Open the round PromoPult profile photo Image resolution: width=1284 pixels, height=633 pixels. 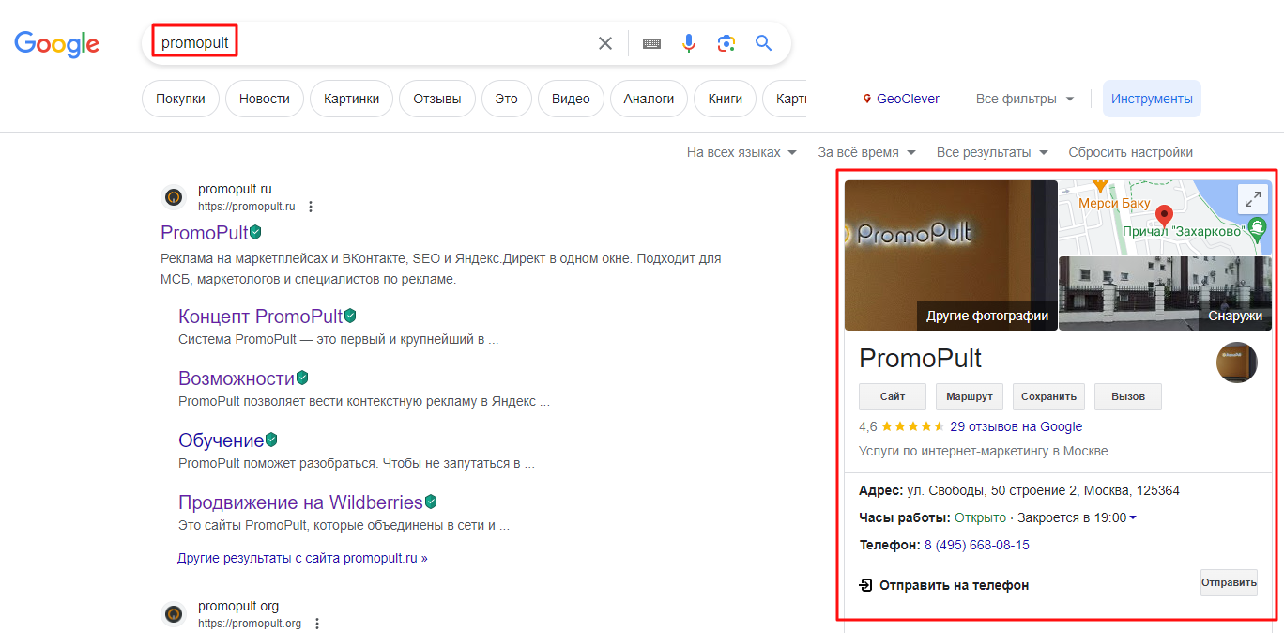pos(1237,363)
